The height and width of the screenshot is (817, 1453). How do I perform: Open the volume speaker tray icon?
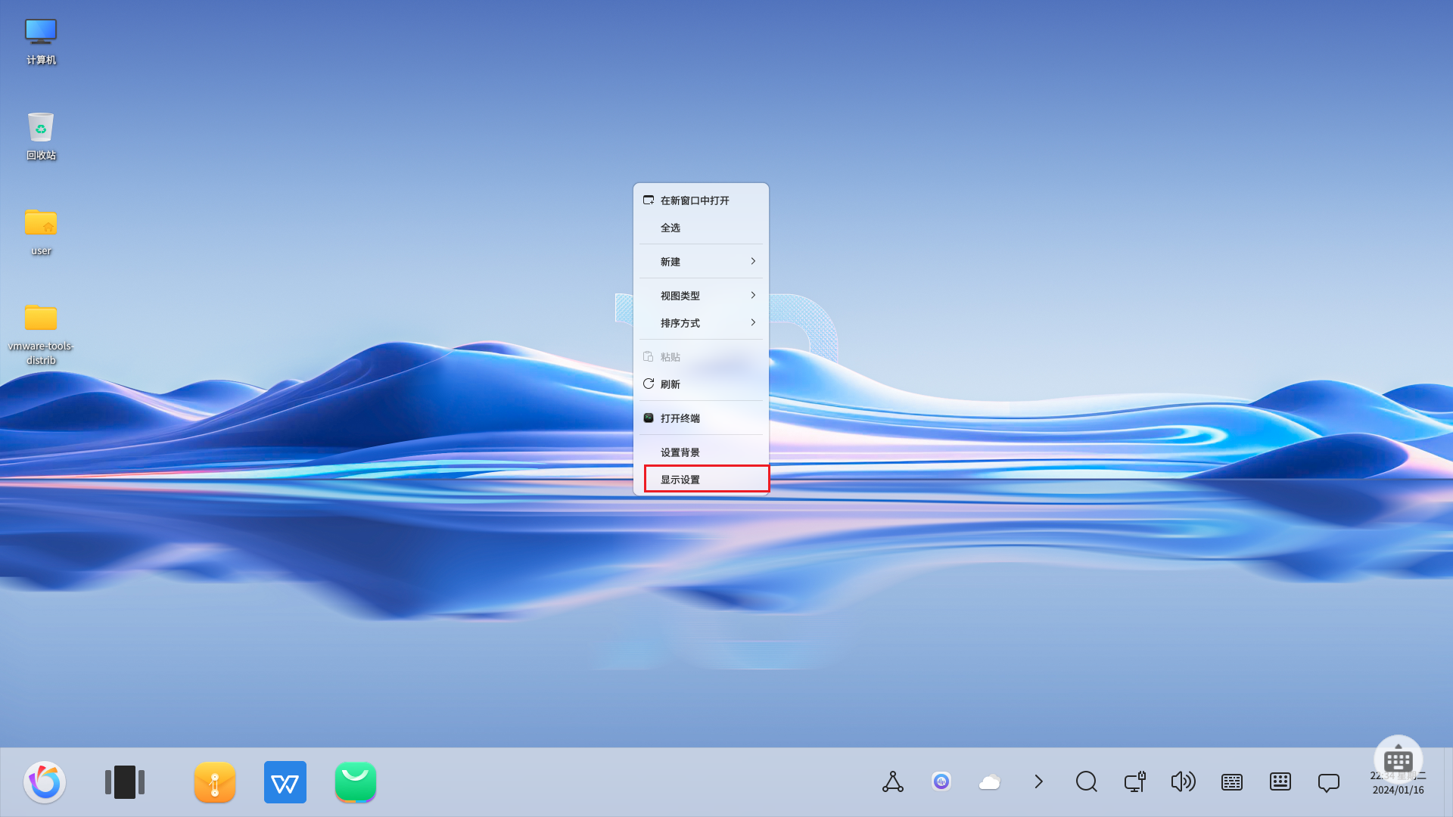coord(1184,781)
